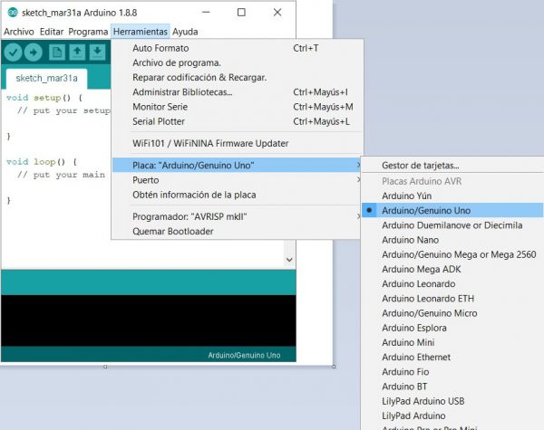Expand the Programador AVRISP mkII submenu
The width and height of the screenshot is (544, 430).
point(238,216)
